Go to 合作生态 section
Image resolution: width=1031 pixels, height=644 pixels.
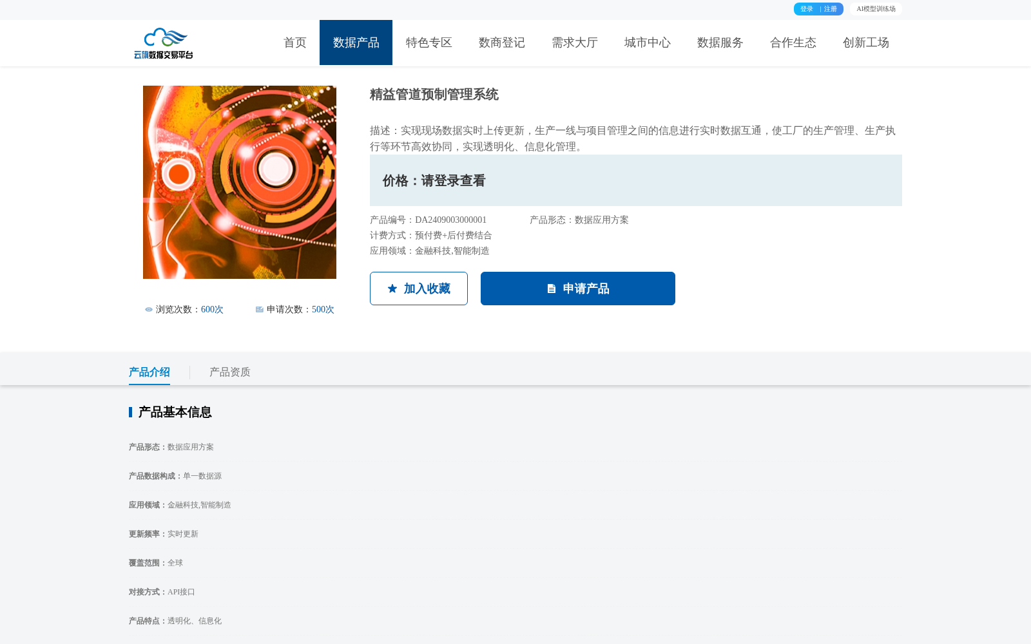(793, 43)
